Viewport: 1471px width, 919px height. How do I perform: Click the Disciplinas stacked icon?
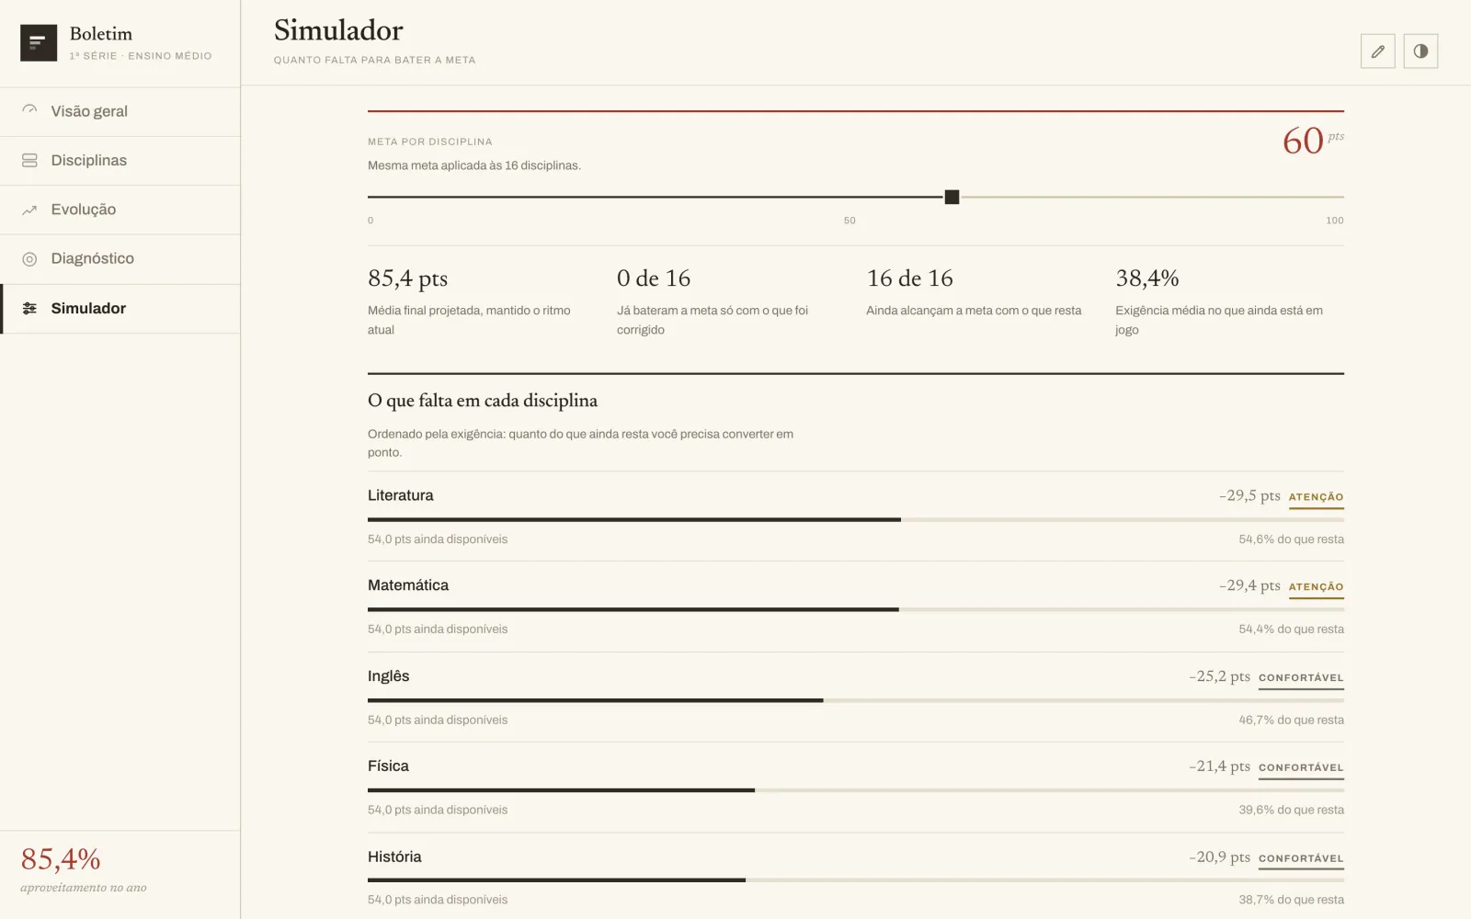tap(29, 160)
